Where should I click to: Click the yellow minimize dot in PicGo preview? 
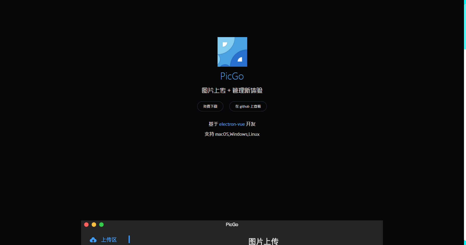click(94, 225)
